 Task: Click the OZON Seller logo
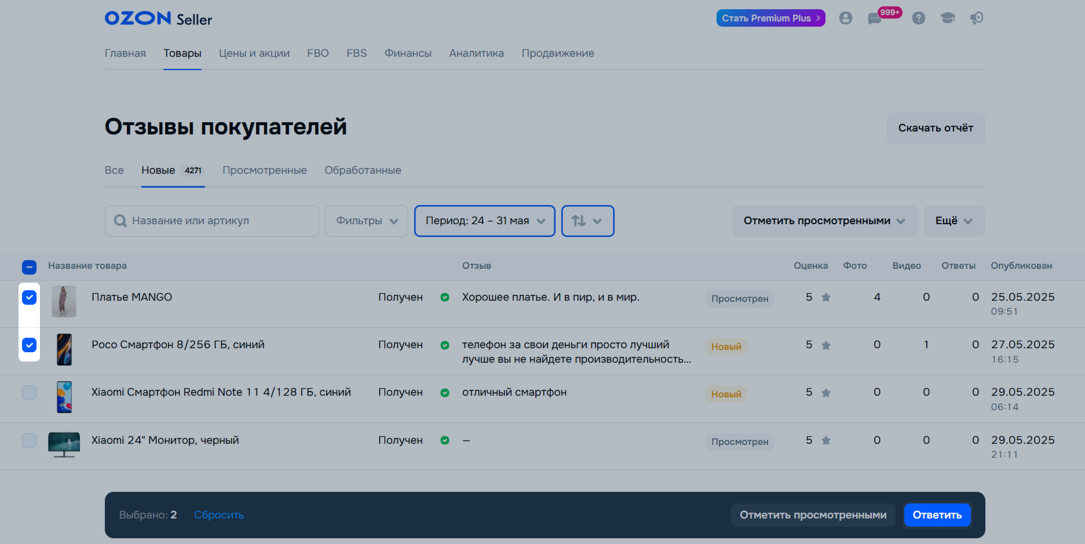(158, 19)
